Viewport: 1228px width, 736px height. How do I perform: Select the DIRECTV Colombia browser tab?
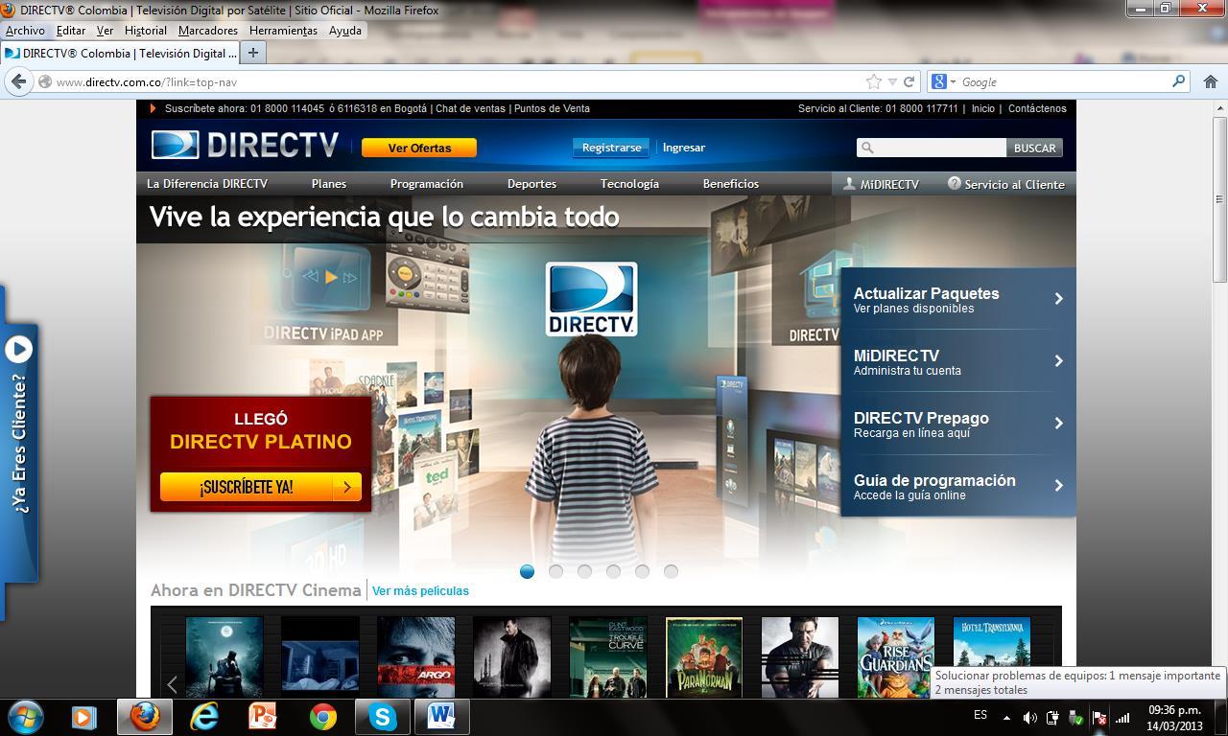coord(120,53)
